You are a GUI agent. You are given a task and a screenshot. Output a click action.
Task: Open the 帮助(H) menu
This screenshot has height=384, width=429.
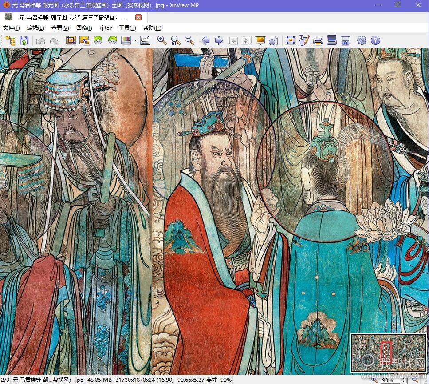[x=152, y=28]
